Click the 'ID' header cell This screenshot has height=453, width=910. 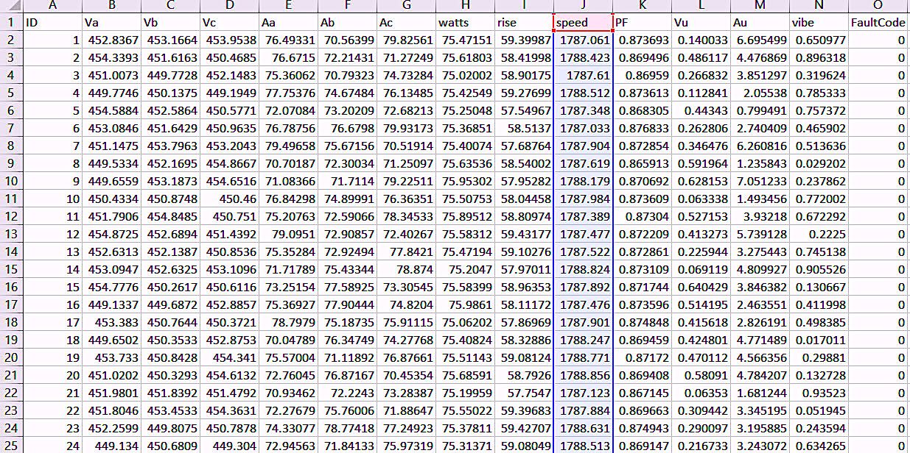pos(52,23)
